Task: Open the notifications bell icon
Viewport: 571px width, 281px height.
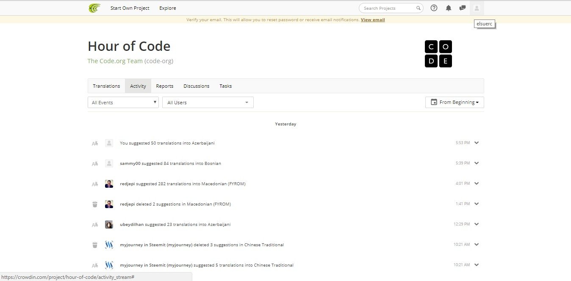Action: click(x=449, y=8)
